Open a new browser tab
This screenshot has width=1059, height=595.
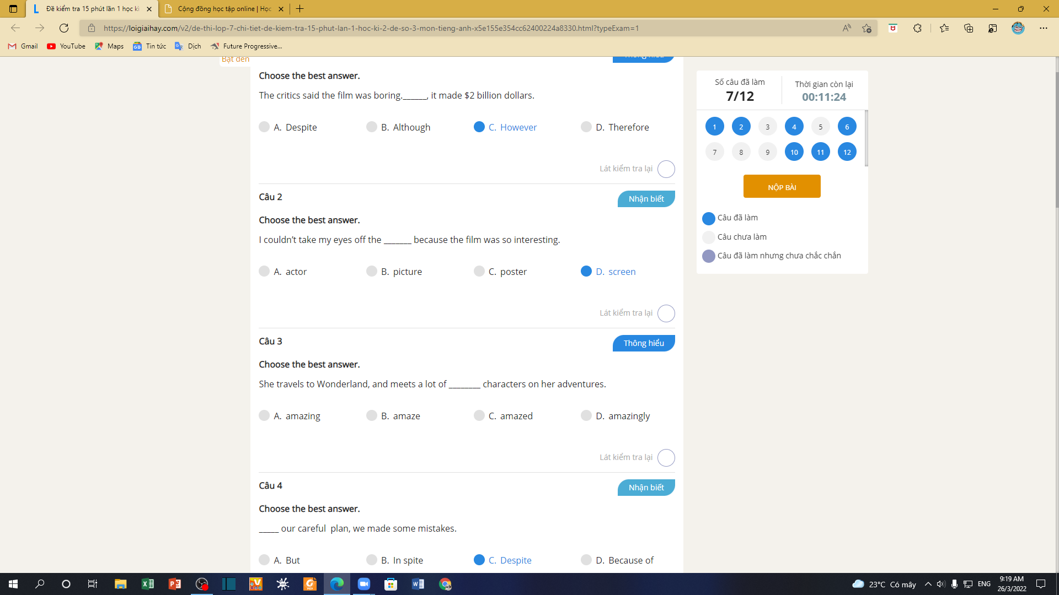(x=299, y=9)
